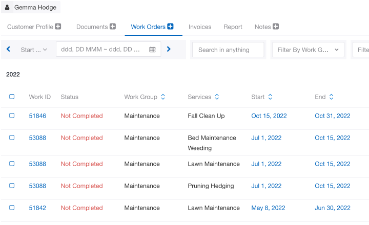
Task: Check the Fall Clean Up row checkbox
Action: pos(12,116)
